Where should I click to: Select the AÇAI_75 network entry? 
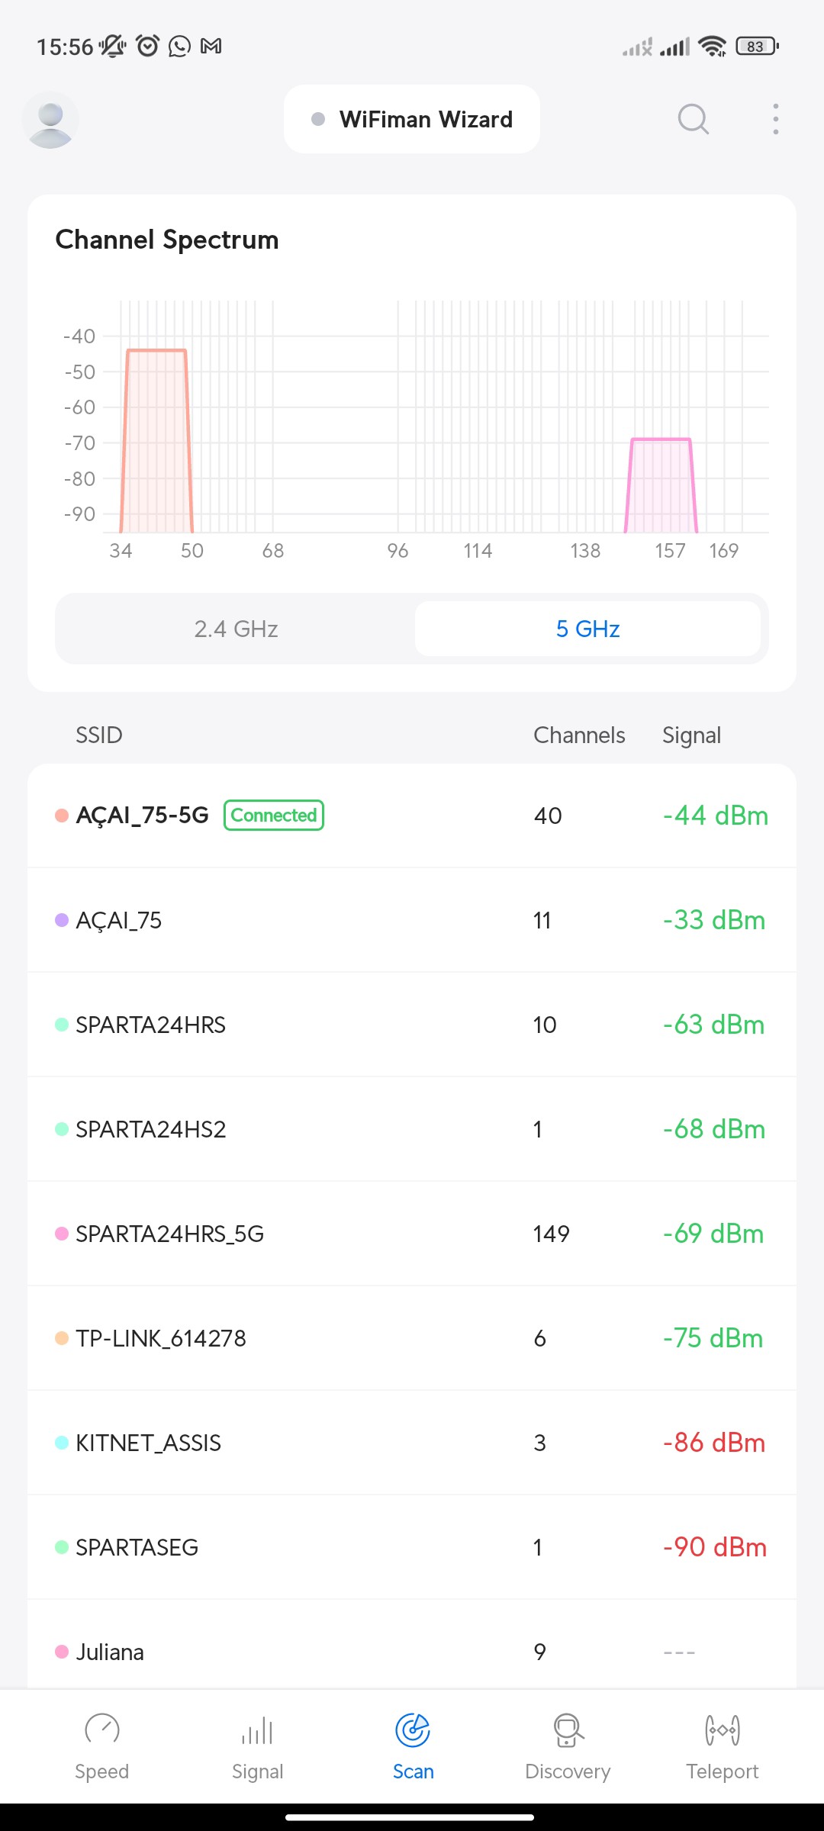click(x=412, y=920)
